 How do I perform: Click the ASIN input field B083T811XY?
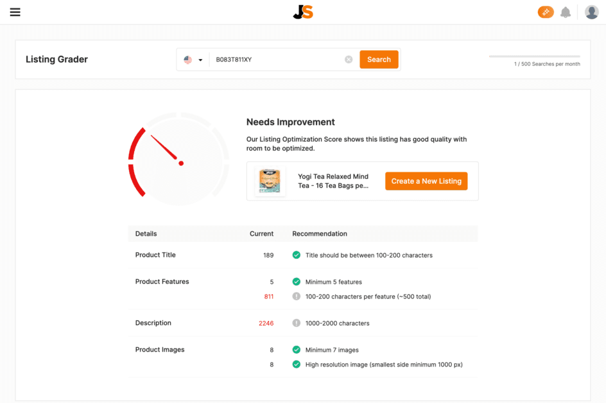click(x=276, y=60)
